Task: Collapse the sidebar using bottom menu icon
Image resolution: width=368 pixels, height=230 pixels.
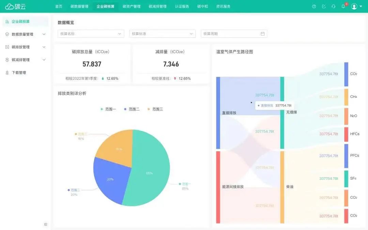Action: click(x=46, y=224)
